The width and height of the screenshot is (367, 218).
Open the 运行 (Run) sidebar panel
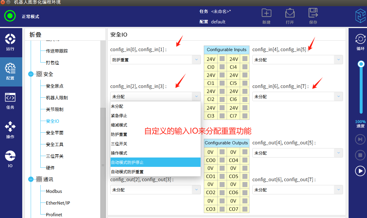(10, 42)
